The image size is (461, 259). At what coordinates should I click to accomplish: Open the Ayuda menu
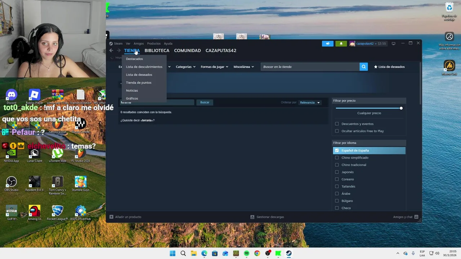[x=168, y=44]
